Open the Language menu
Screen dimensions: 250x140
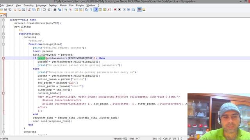click(41, 5)
